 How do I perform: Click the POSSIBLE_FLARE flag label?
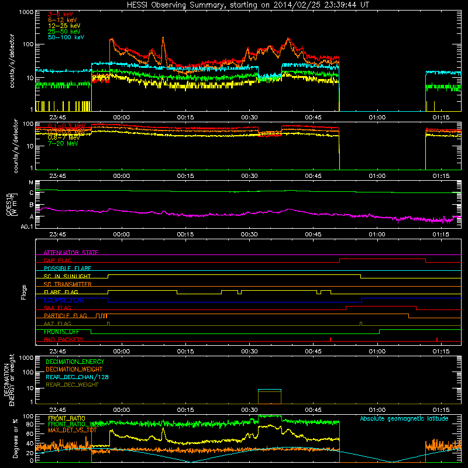pyautogui.click(x=67, y=269)
